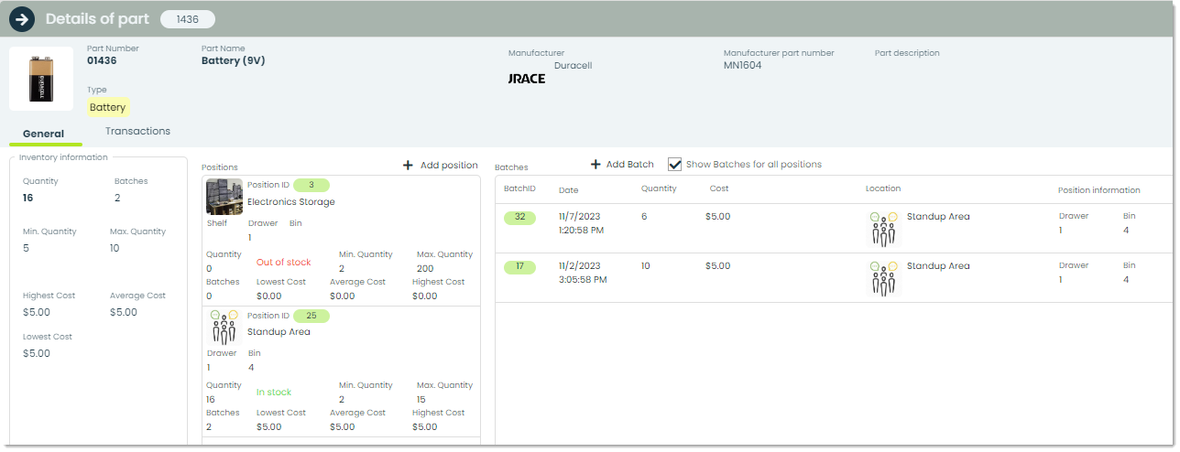Click the plus icon for Add position
This screenshot has height=452, width=1180.
(409, 166)
